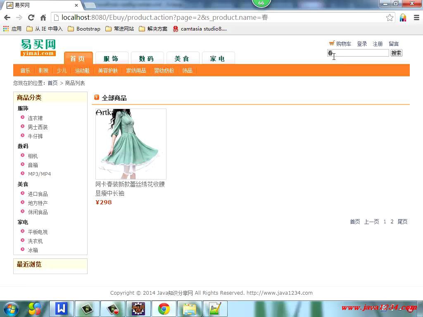
Task: Open the 登录 login link
Action: [x=362, y=44]
